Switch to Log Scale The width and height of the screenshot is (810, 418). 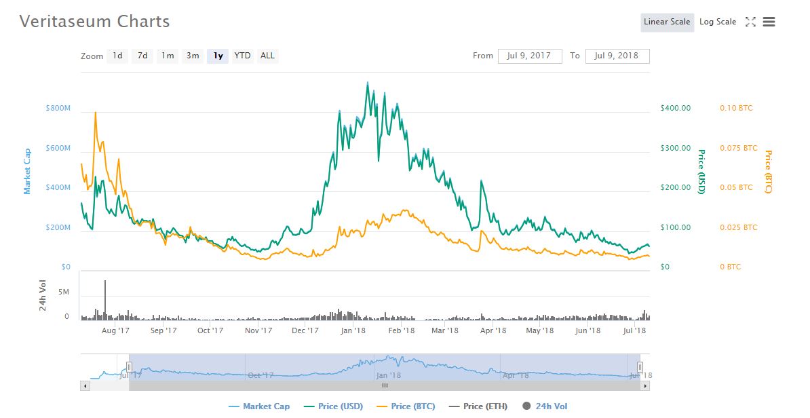[718, 22]
